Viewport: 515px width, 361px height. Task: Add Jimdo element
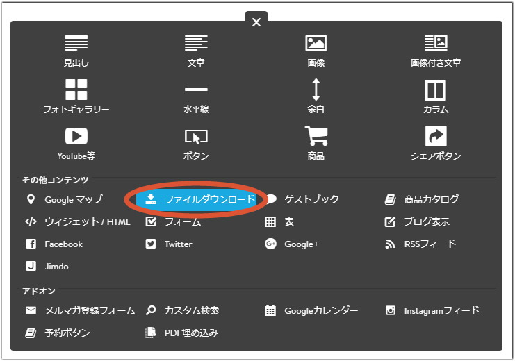coord(47,266)
